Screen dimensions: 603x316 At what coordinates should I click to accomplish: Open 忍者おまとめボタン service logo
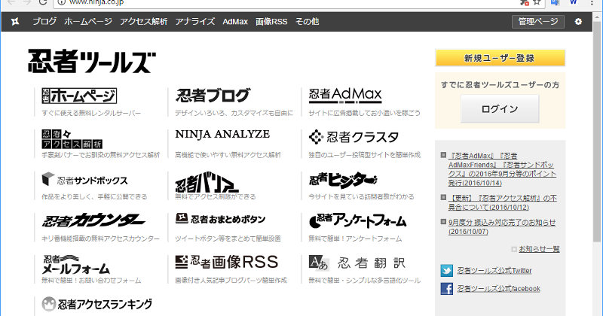point(220,219)
